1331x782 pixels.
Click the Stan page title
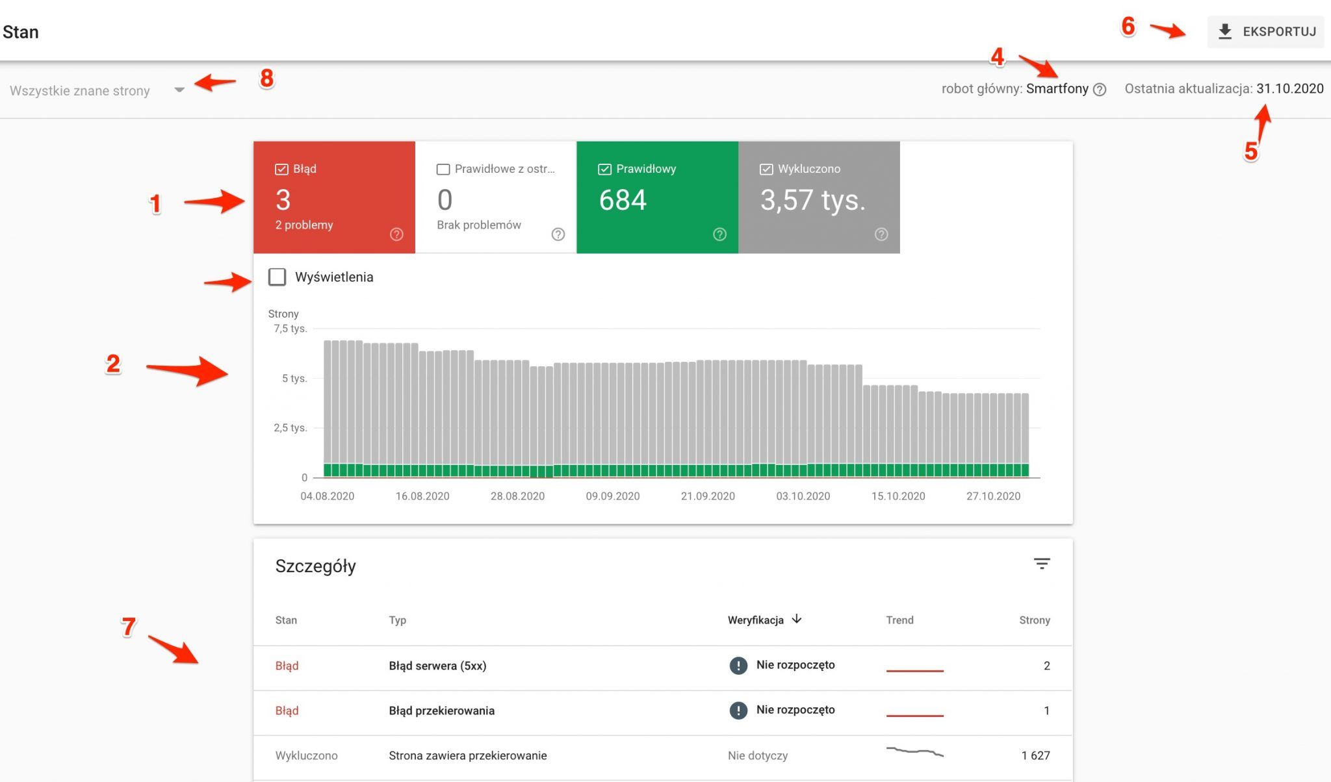pyautogui.click(x=20, y=32)
